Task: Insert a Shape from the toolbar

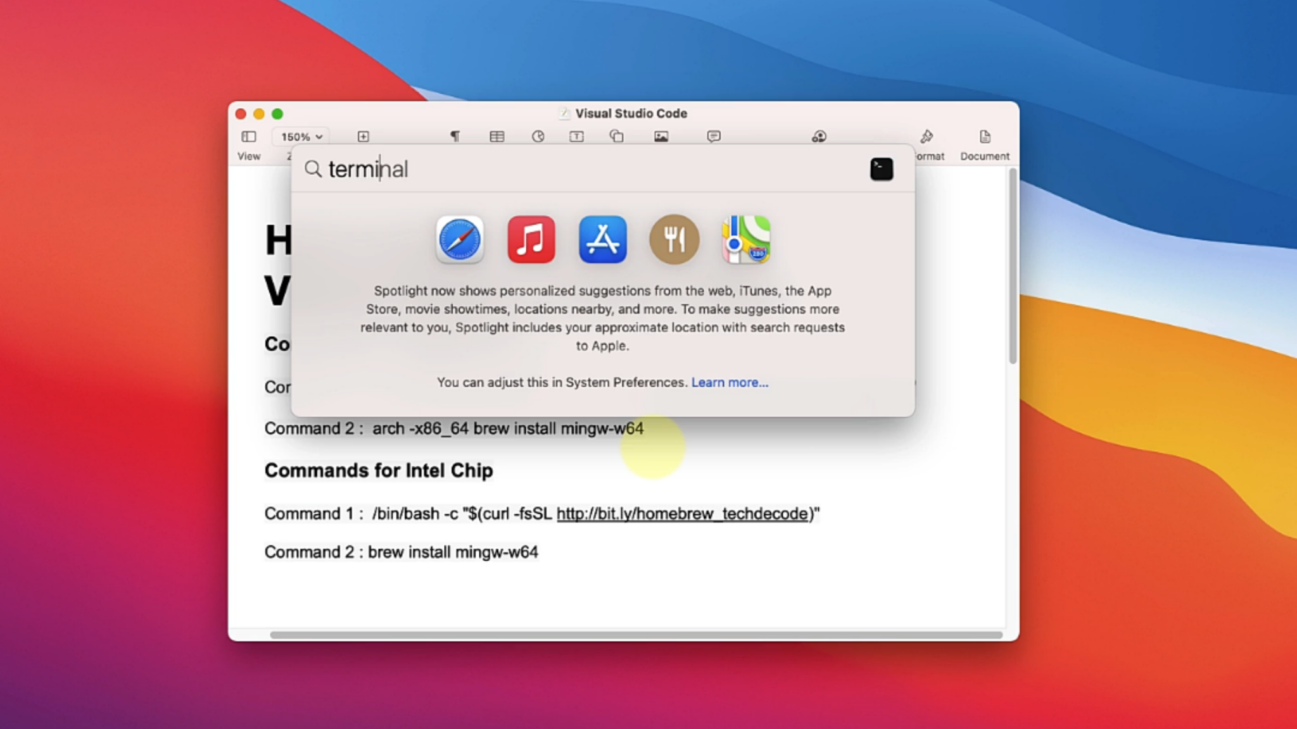Action: (617, 137)
